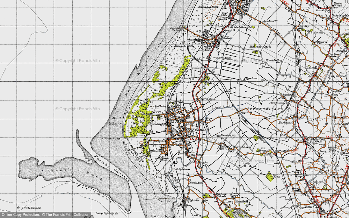Select the Clieves Hills label
This screenshot has height=218, width=349.
coord(341,124)
